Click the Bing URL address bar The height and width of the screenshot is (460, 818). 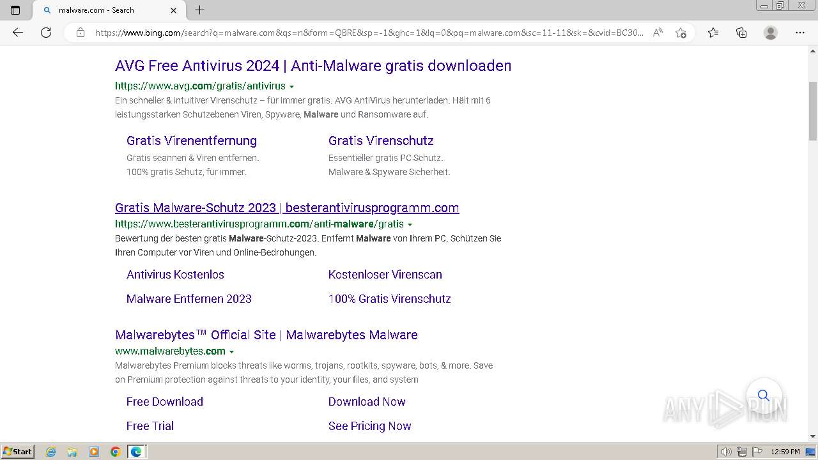pos(369,33)
